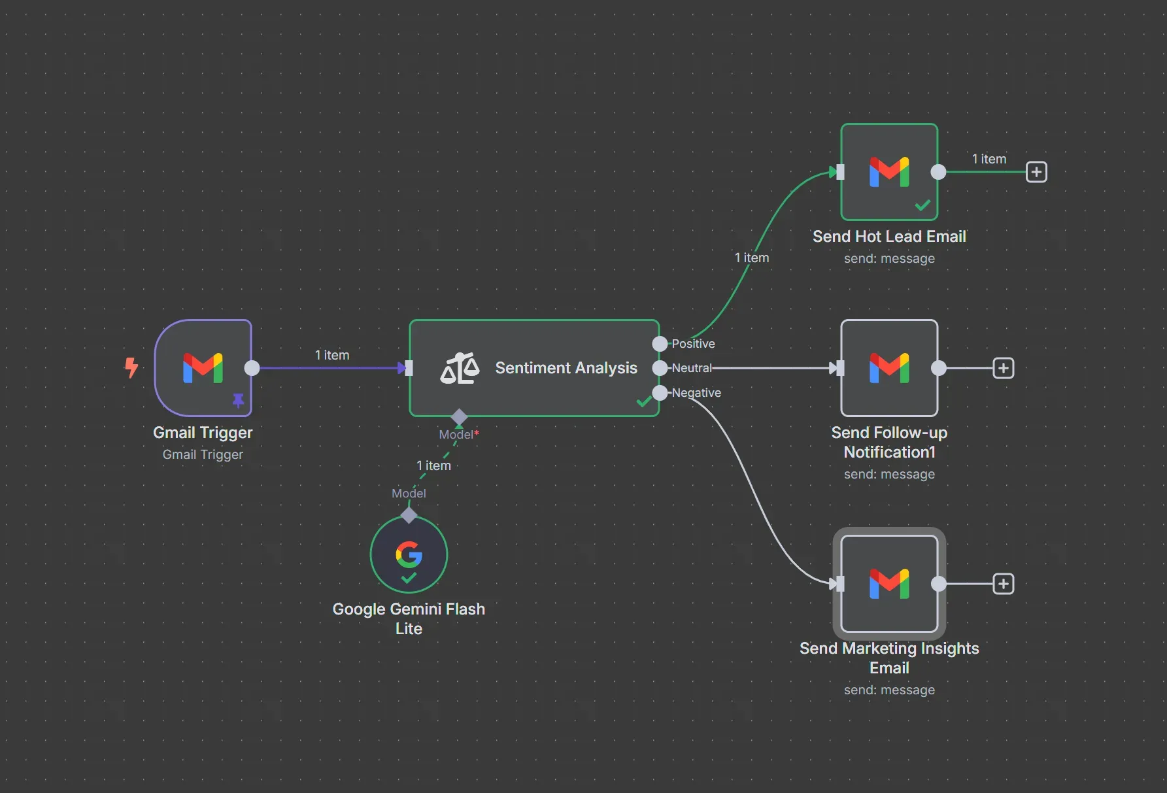Add a node after Send Marketing Insights Email

coord(1004,584)
